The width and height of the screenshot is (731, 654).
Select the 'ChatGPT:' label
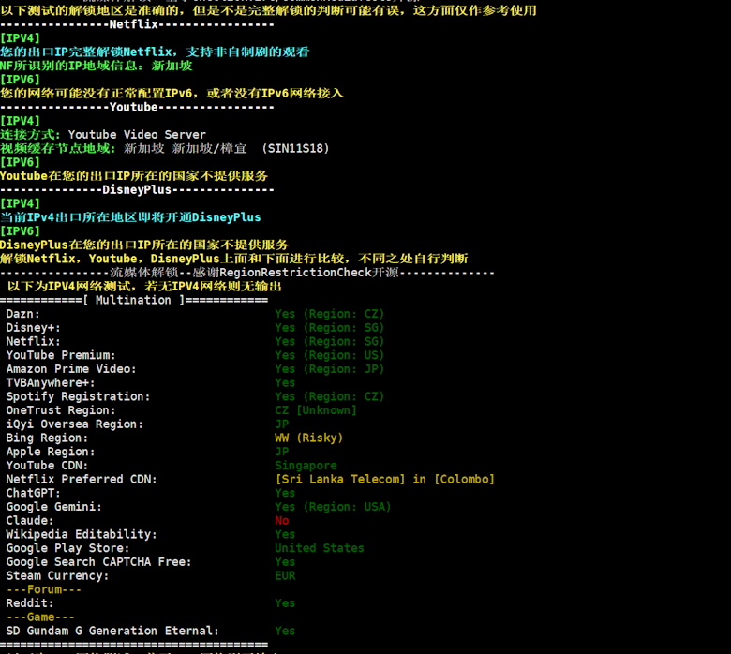click(33, 493)
